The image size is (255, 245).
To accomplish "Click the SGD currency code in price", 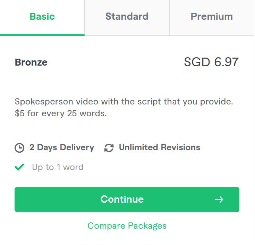I will (x=197, y=62).
